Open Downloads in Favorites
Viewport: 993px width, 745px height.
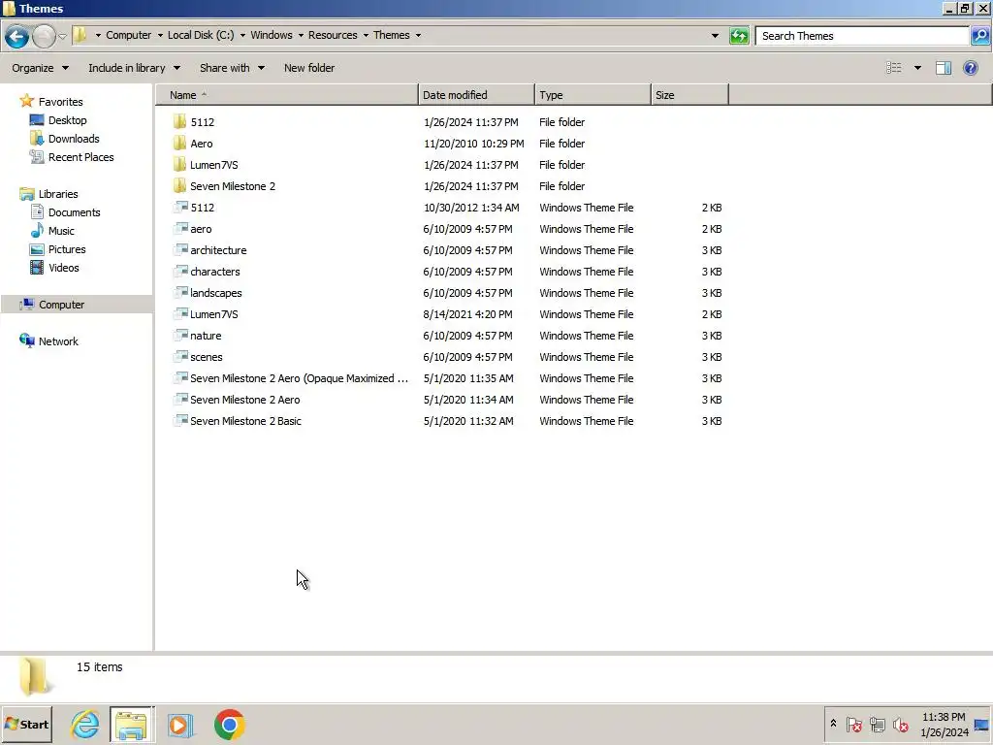point(74,138)
